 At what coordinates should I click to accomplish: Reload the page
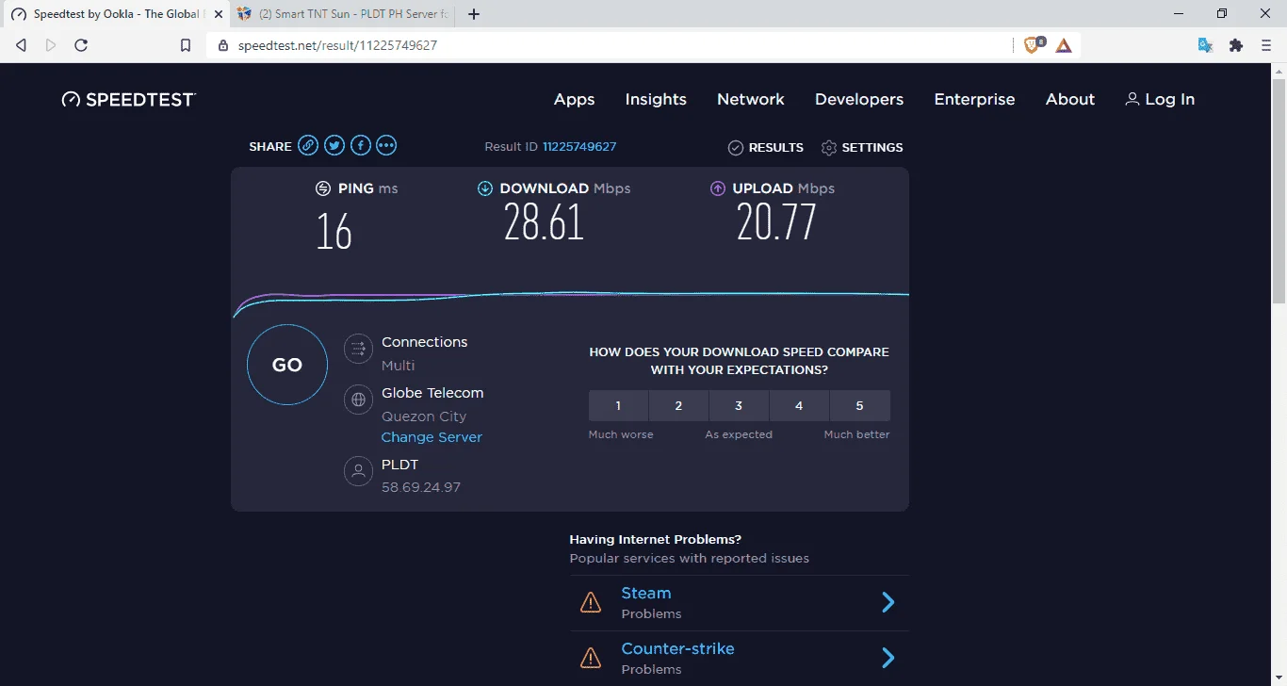tap(81, 44)
